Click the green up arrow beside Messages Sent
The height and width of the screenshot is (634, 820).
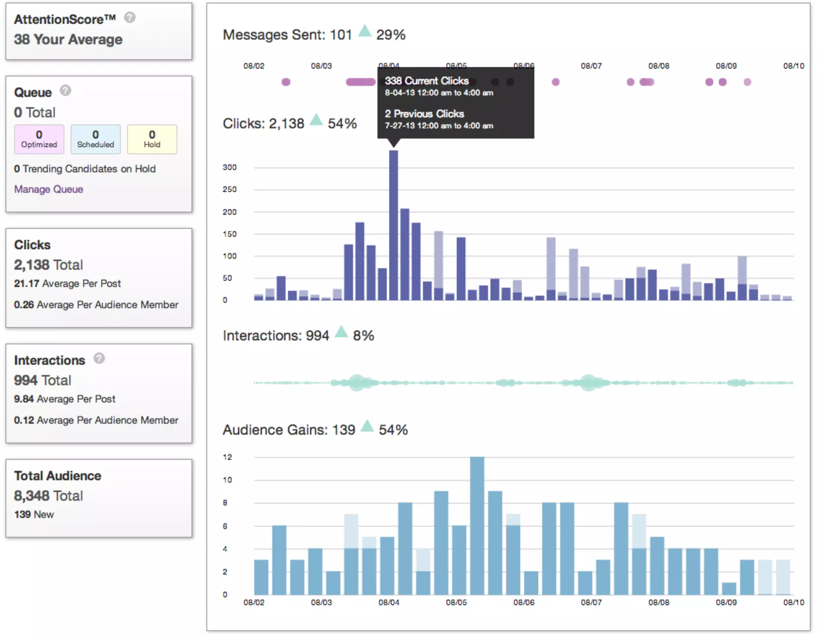364,31
